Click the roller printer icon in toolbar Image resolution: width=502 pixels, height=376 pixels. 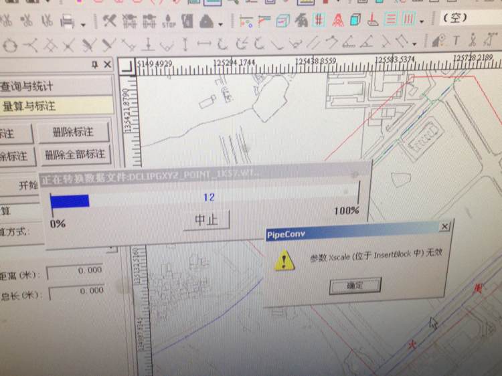[x=68, y=22]
